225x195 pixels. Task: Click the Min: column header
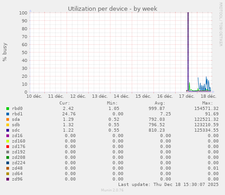pos(112,103)
